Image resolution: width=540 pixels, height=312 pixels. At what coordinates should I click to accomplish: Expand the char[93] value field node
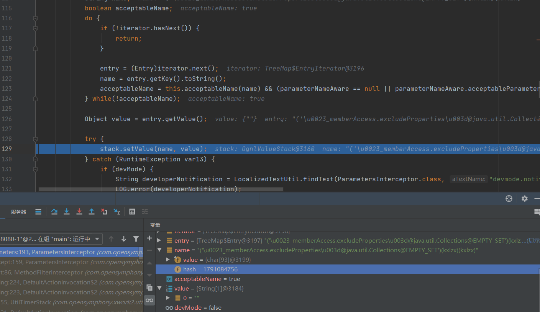pyautogui.click(x=167, y=260)
